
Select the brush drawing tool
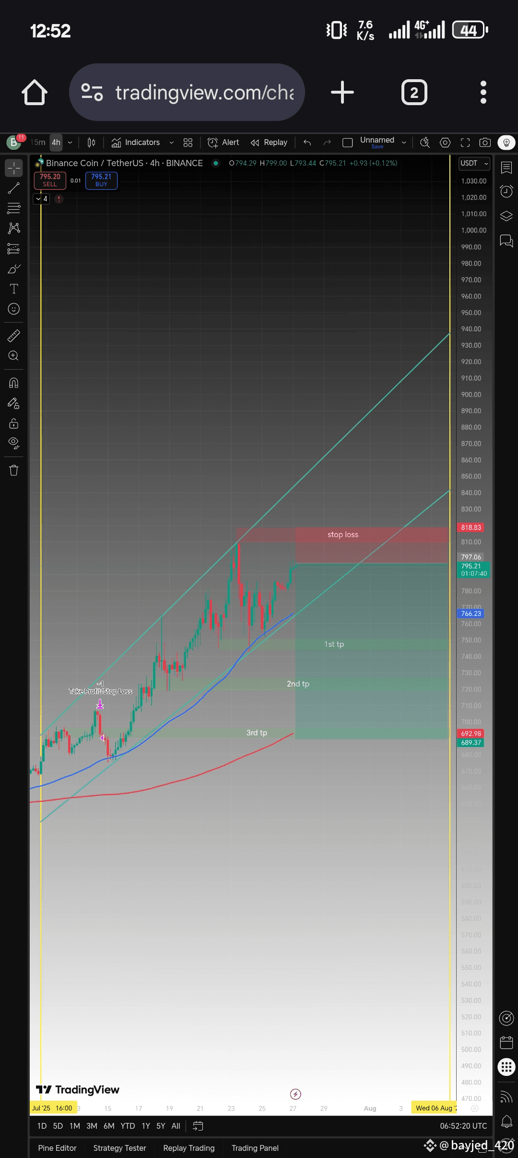pyautogui.click(x=14, y=269)
